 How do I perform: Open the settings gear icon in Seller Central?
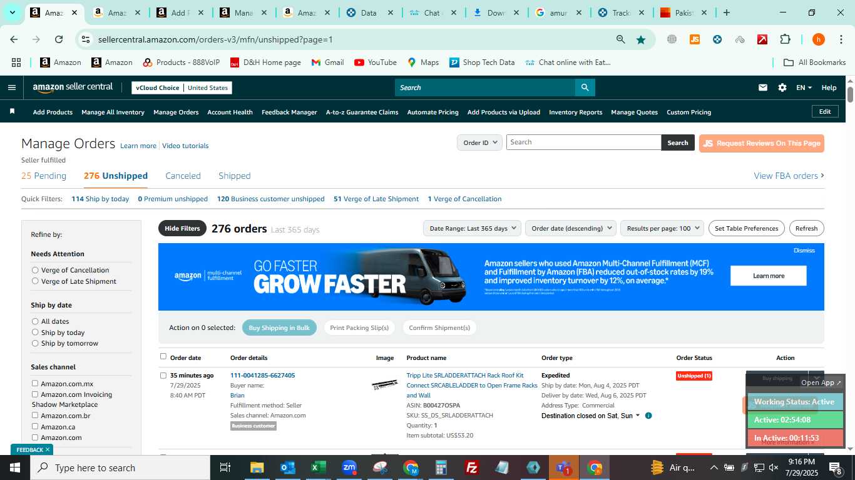click(782, 87)
